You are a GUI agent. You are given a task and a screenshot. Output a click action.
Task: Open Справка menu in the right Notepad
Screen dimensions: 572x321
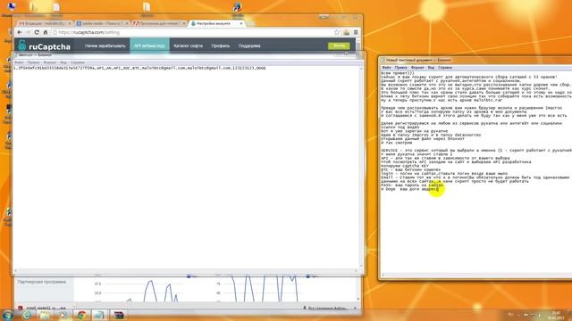point(445,68)
